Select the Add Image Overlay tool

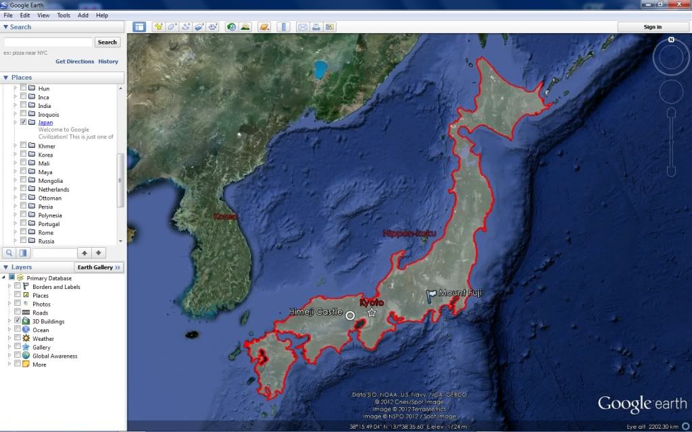click(199, 27)
